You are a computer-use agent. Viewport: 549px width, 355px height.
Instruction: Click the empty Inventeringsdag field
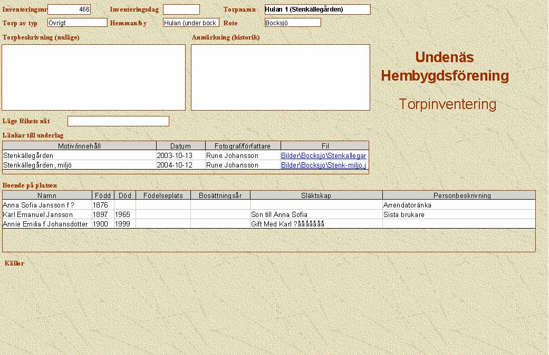(x=181, y=9)
